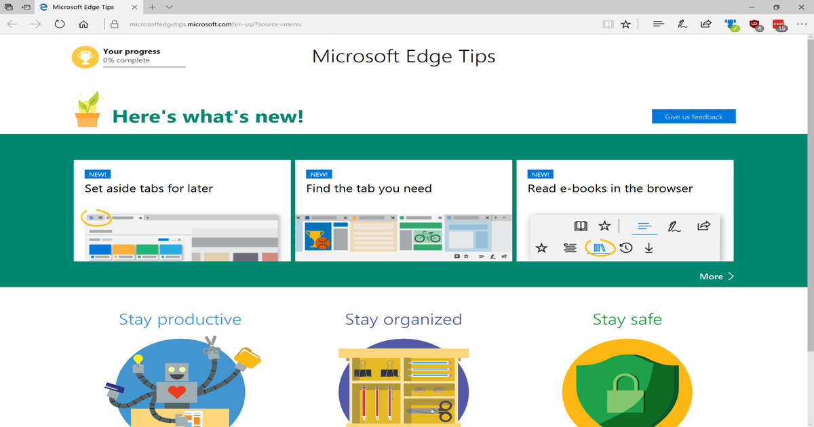Click the Set aside tabs icon
Viewport: 814px width, 427px height.
(x=7, y=7)
